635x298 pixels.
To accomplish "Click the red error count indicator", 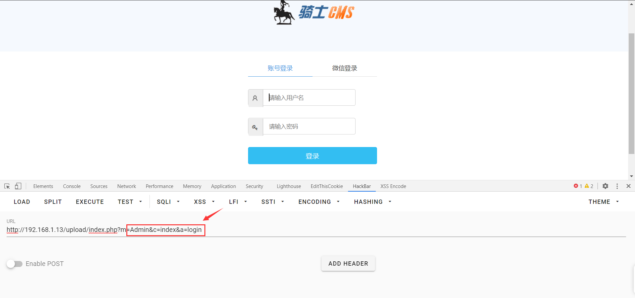I will [578, 186].
